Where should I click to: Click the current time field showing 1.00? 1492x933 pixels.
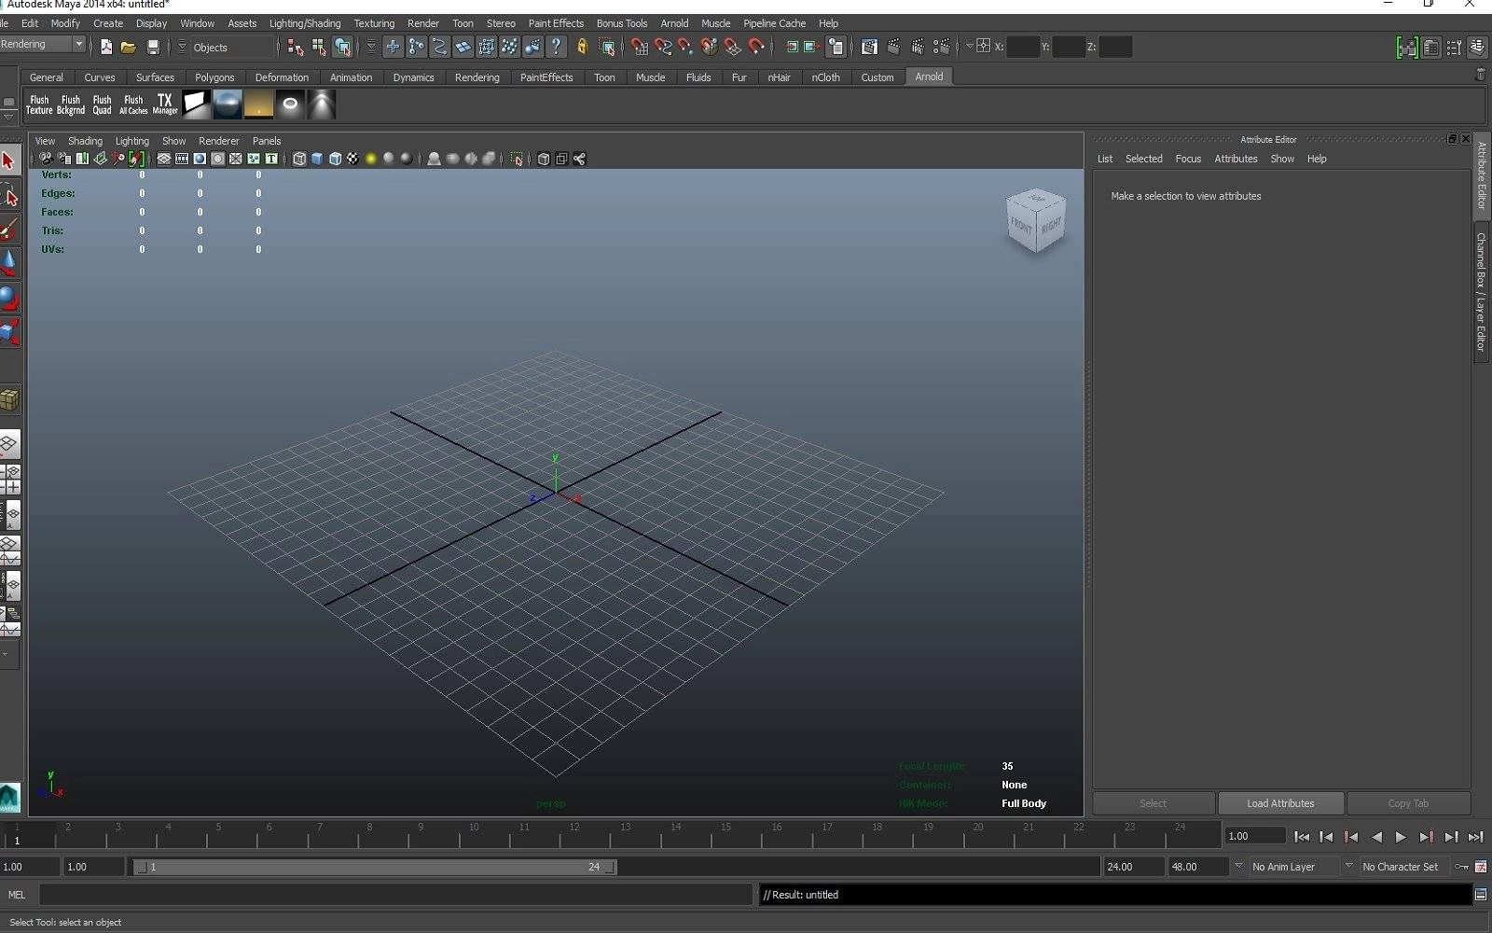(x=1255, y=836)
